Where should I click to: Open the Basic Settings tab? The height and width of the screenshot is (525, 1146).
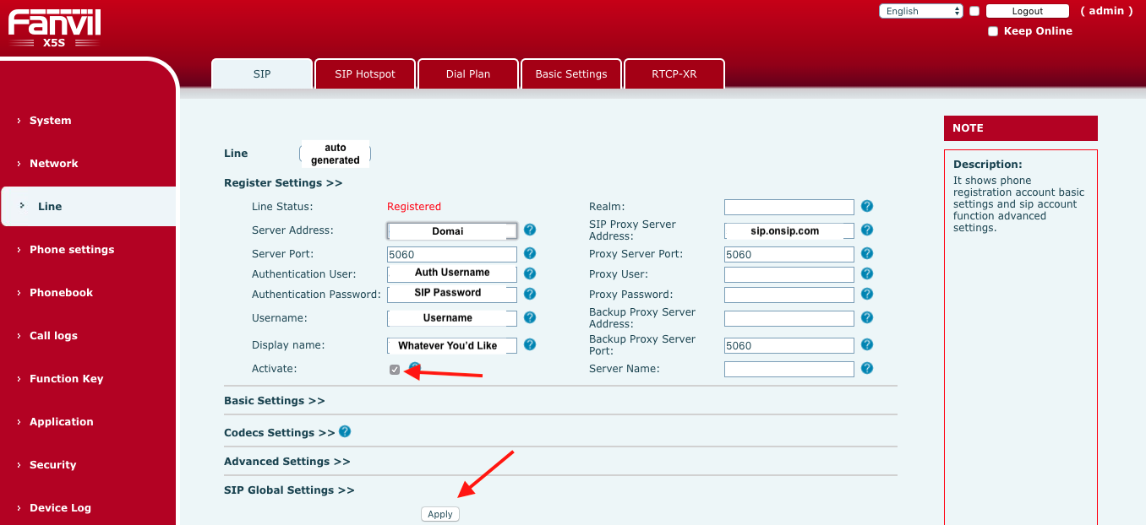pos(571,73)
